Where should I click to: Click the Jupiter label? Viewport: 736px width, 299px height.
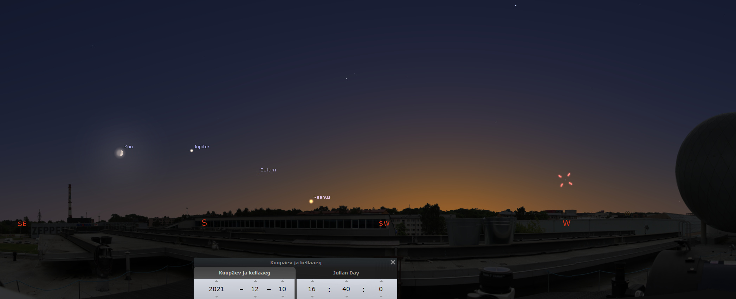click(202, 147)
